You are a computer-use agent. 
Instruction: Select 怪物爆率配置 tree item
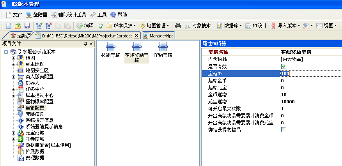coord(39,102)
